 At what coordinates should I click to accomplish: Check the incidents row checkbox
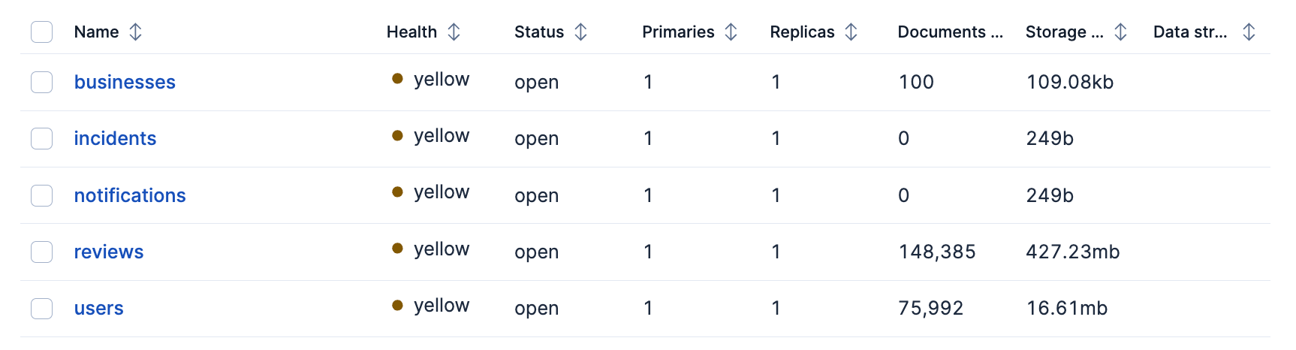[x=41, y=138]
